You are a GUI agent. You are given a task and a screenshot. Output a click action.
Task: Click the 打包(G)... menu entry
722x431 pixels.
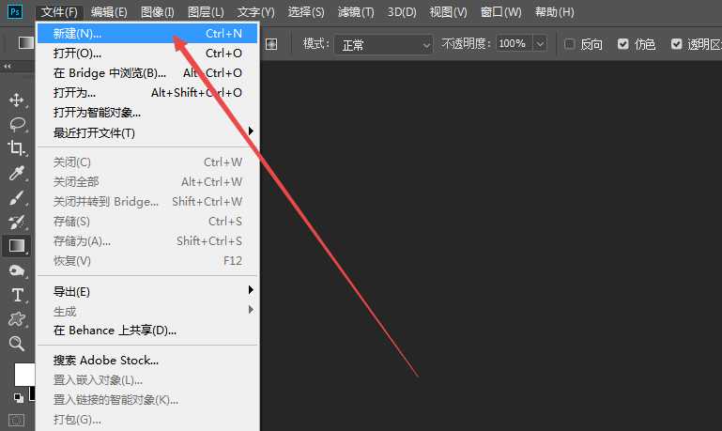tap(146, 420)
